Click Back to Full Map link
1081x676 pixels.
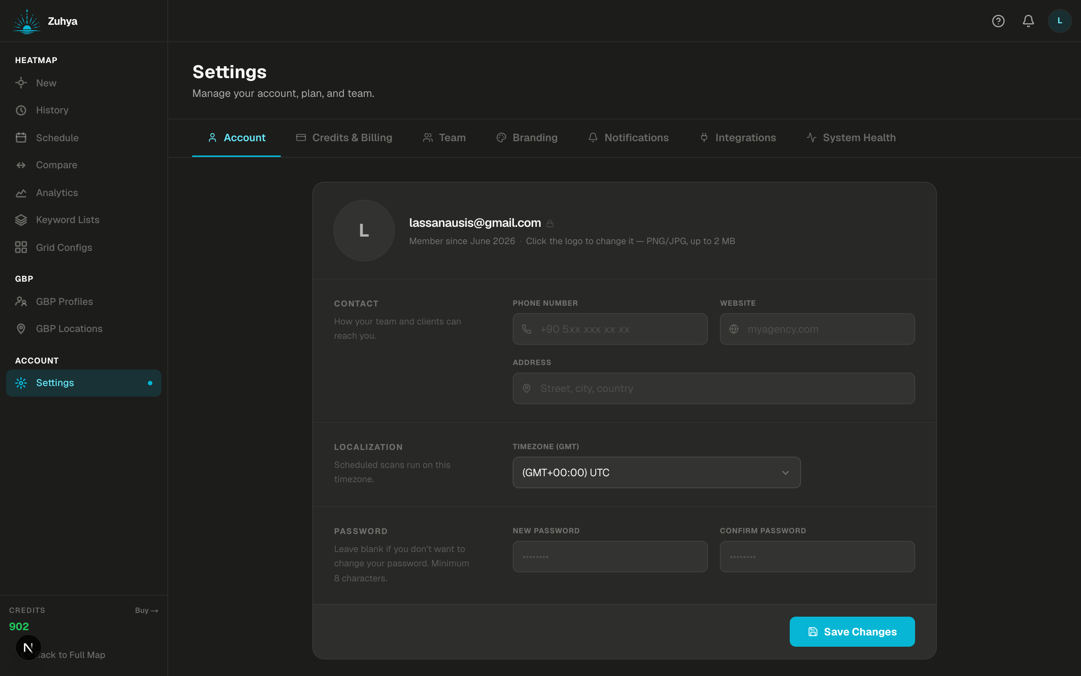(70, 655)
